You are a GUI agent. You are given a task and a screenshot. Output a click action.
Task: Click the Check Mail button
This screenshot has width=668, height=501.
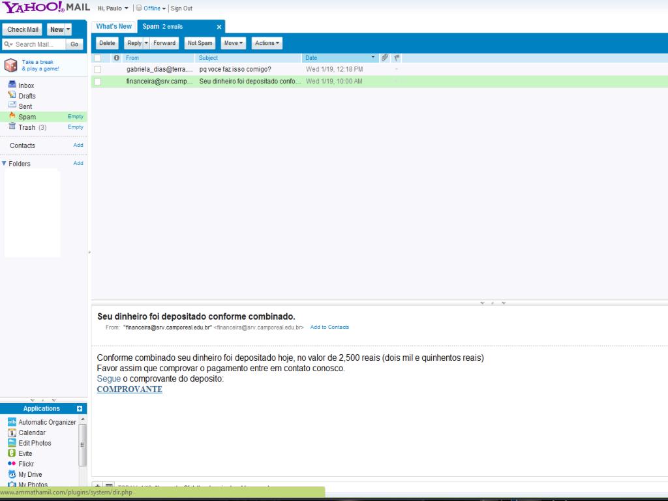[x=23, y=29]
